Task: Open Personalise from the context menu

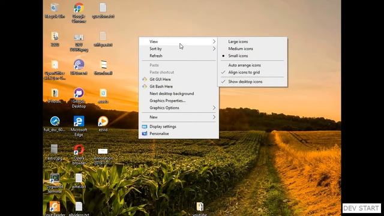Action: [x=179, y=133]
